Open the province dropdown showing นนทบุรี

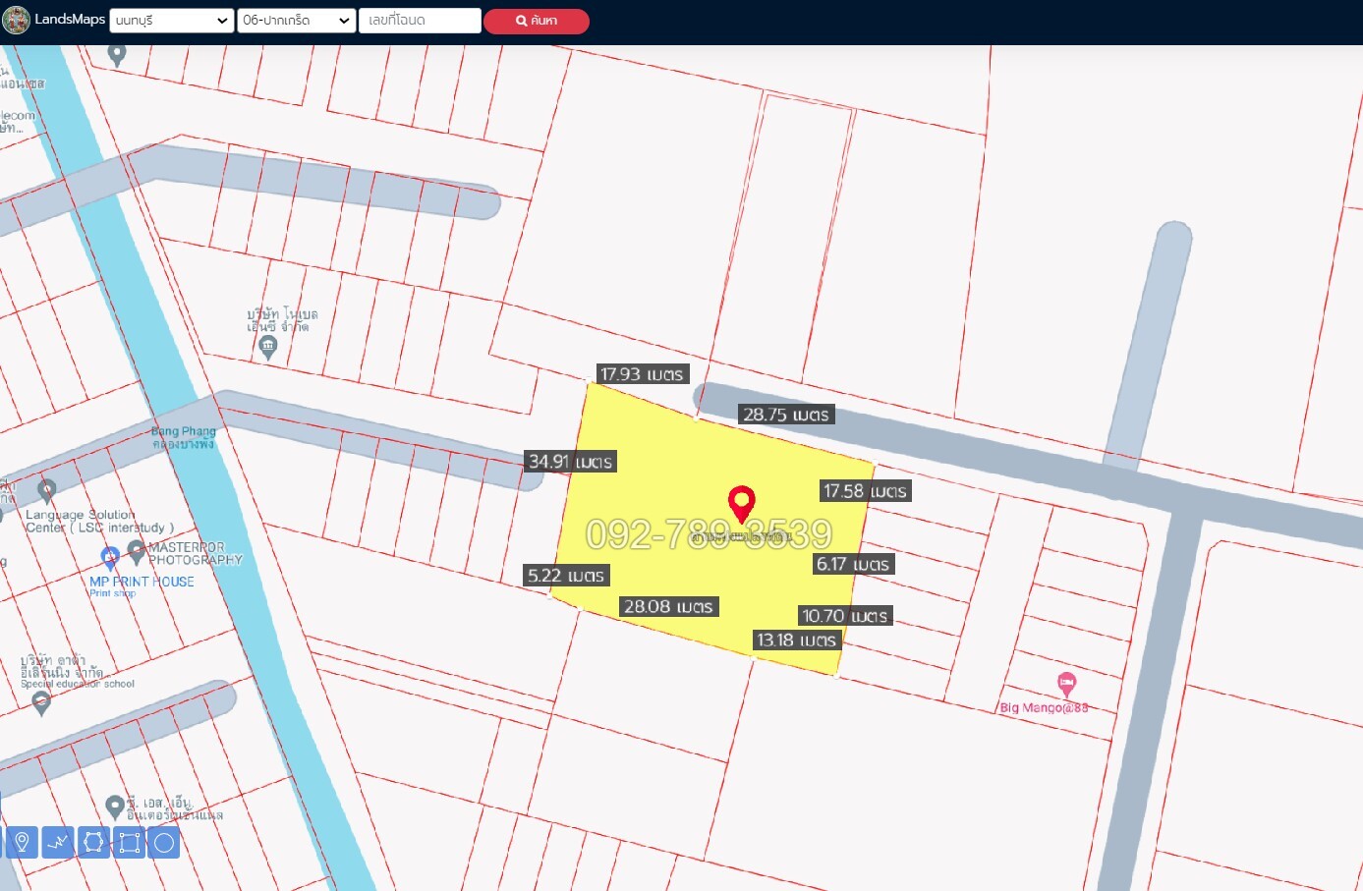(x=171, y=21)
